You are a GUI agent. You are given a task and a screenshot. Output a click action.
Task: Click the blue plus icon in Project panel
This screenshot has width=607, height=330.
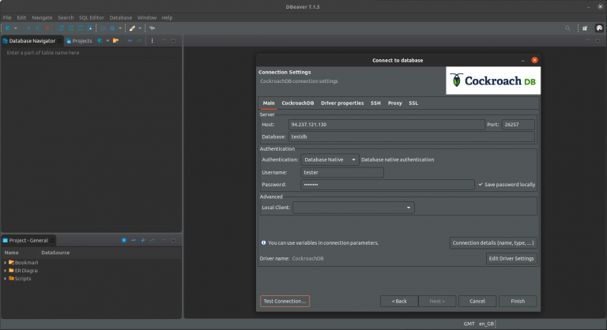pos(143,240)
